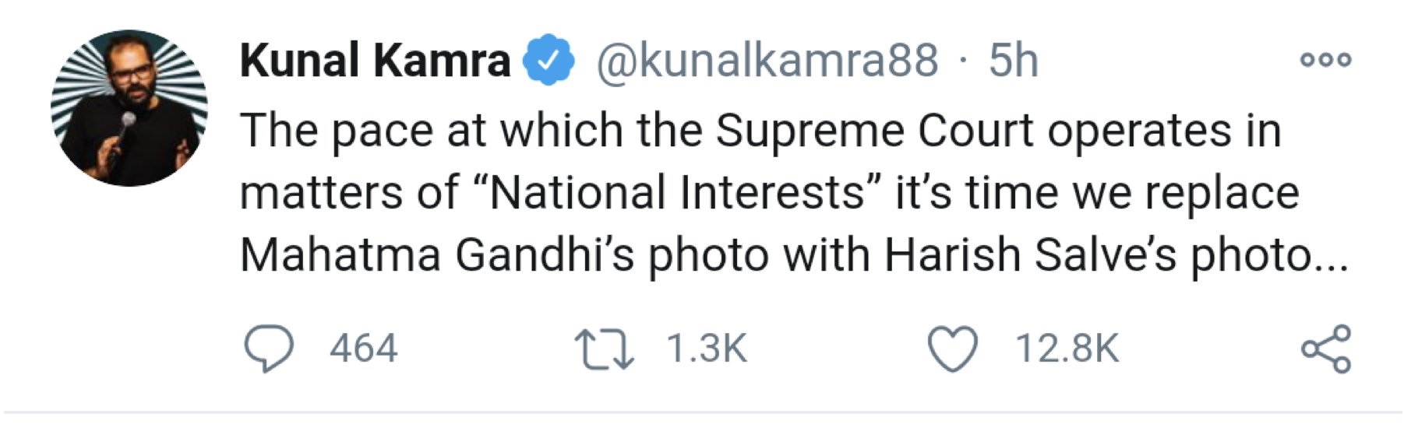Click the 1.3K retweets count
This screenshot has width=1404, height=424.
pos(707,349)
